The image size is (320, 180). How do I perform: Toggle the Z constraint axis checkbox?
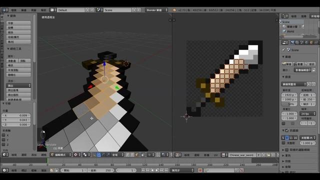(x=3, y=144)
